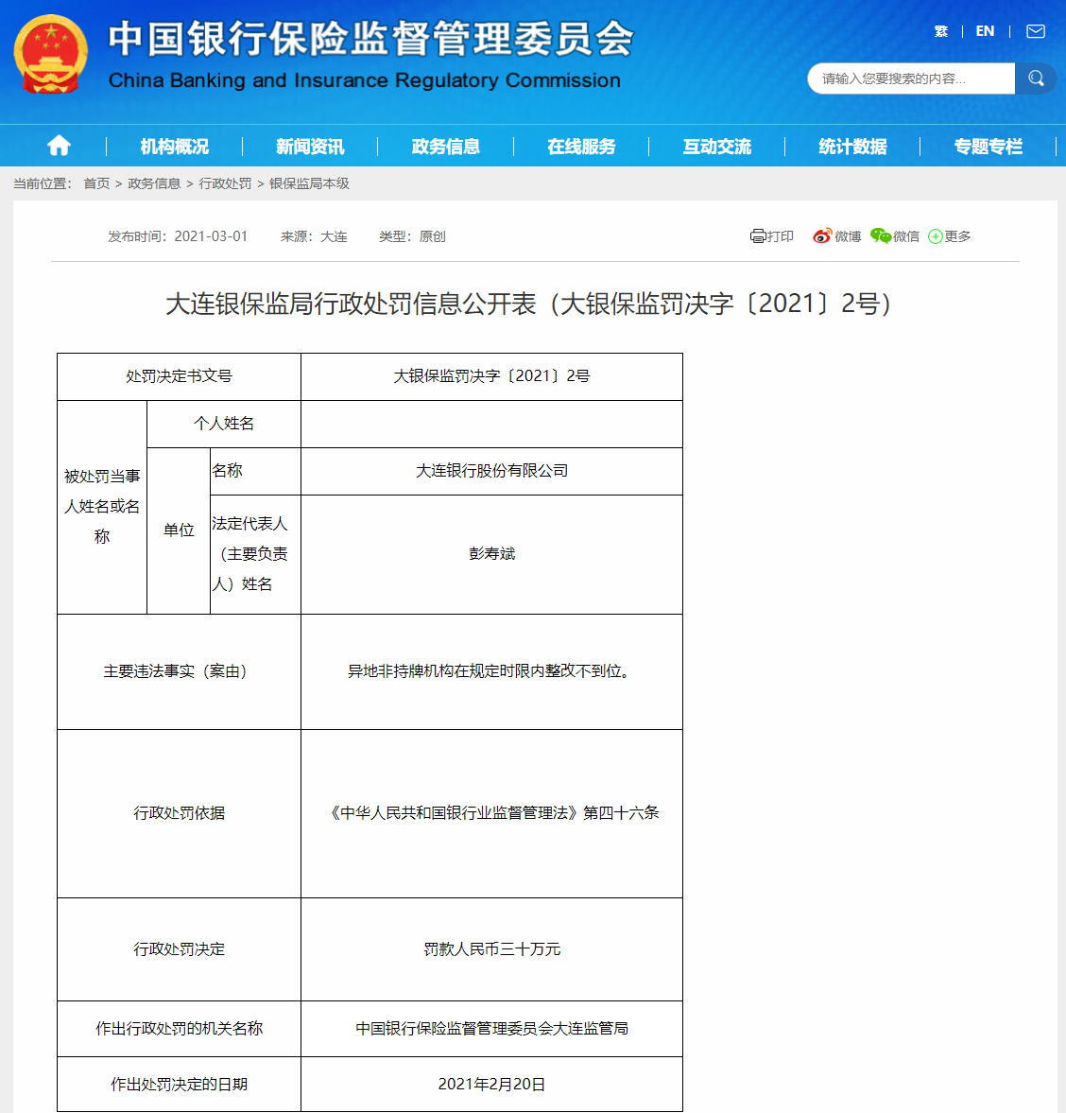Click 政务信息 breadcrumb link

(x=154, y=183)
